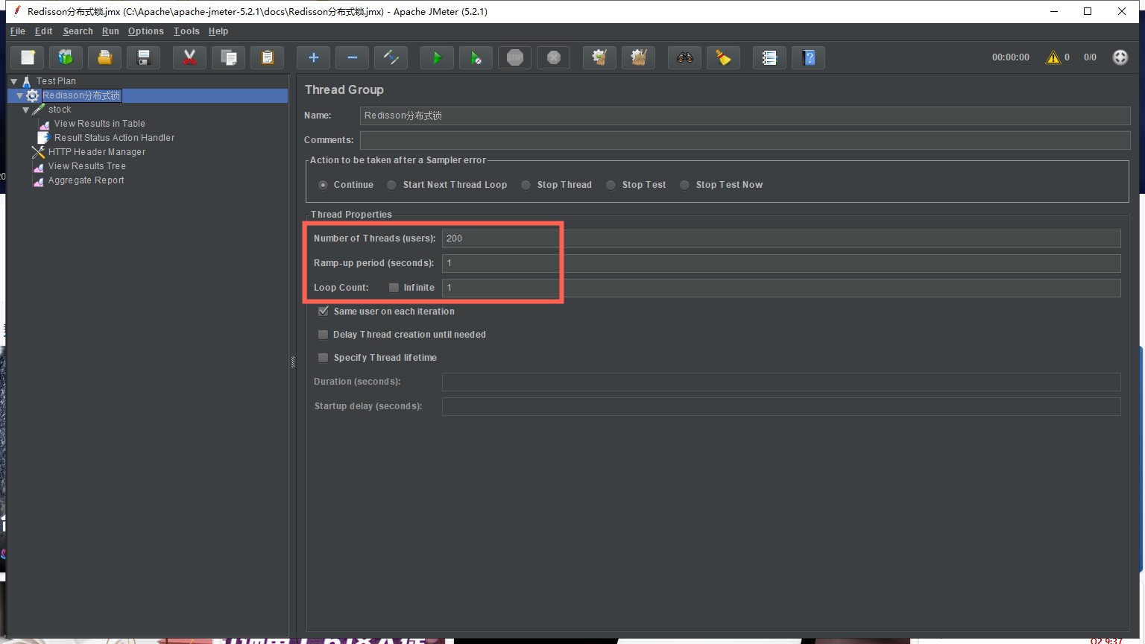Viewport: 1145px width, 644px height.
Task: Select the Stop Thread radio button
Action: (x=526, y=185)
